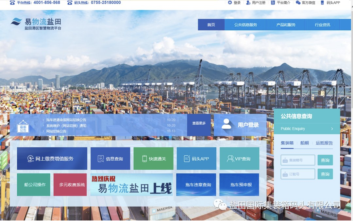353x221 pixels.
Task: Open the 网上缴费增值服务 tile
Action: (x=52, y=159)
